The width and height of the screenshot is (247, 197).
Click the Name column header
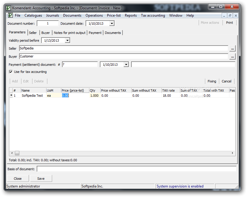(x=34, y=90)
